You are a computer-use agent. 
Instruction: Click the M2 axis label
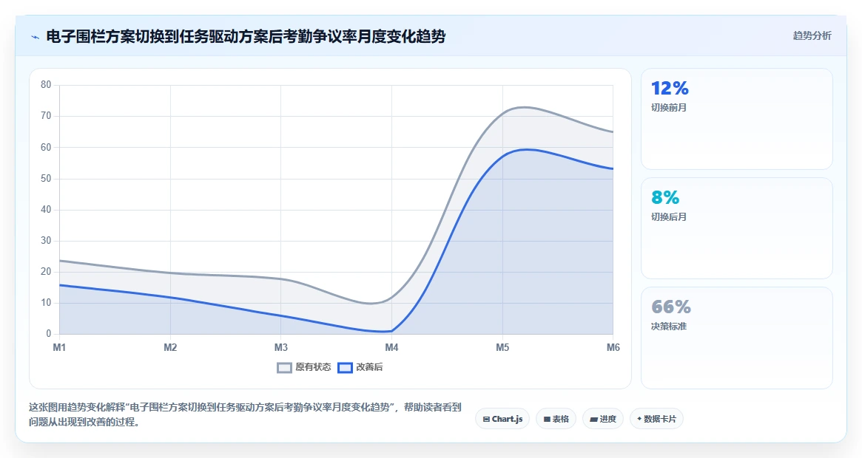pyautogui.click(x=170, y=348)
